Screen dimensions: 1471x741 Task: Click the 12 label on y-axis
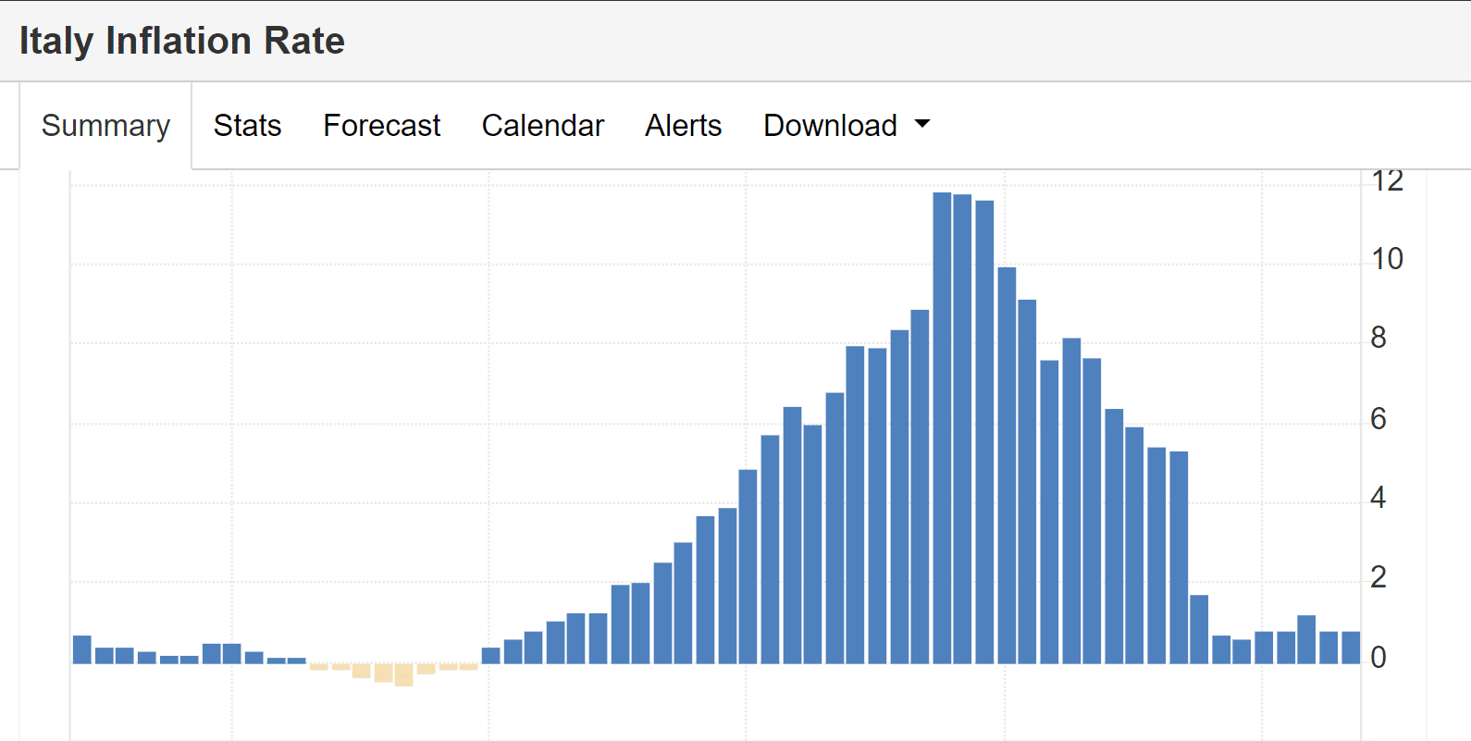(1387, 181)
